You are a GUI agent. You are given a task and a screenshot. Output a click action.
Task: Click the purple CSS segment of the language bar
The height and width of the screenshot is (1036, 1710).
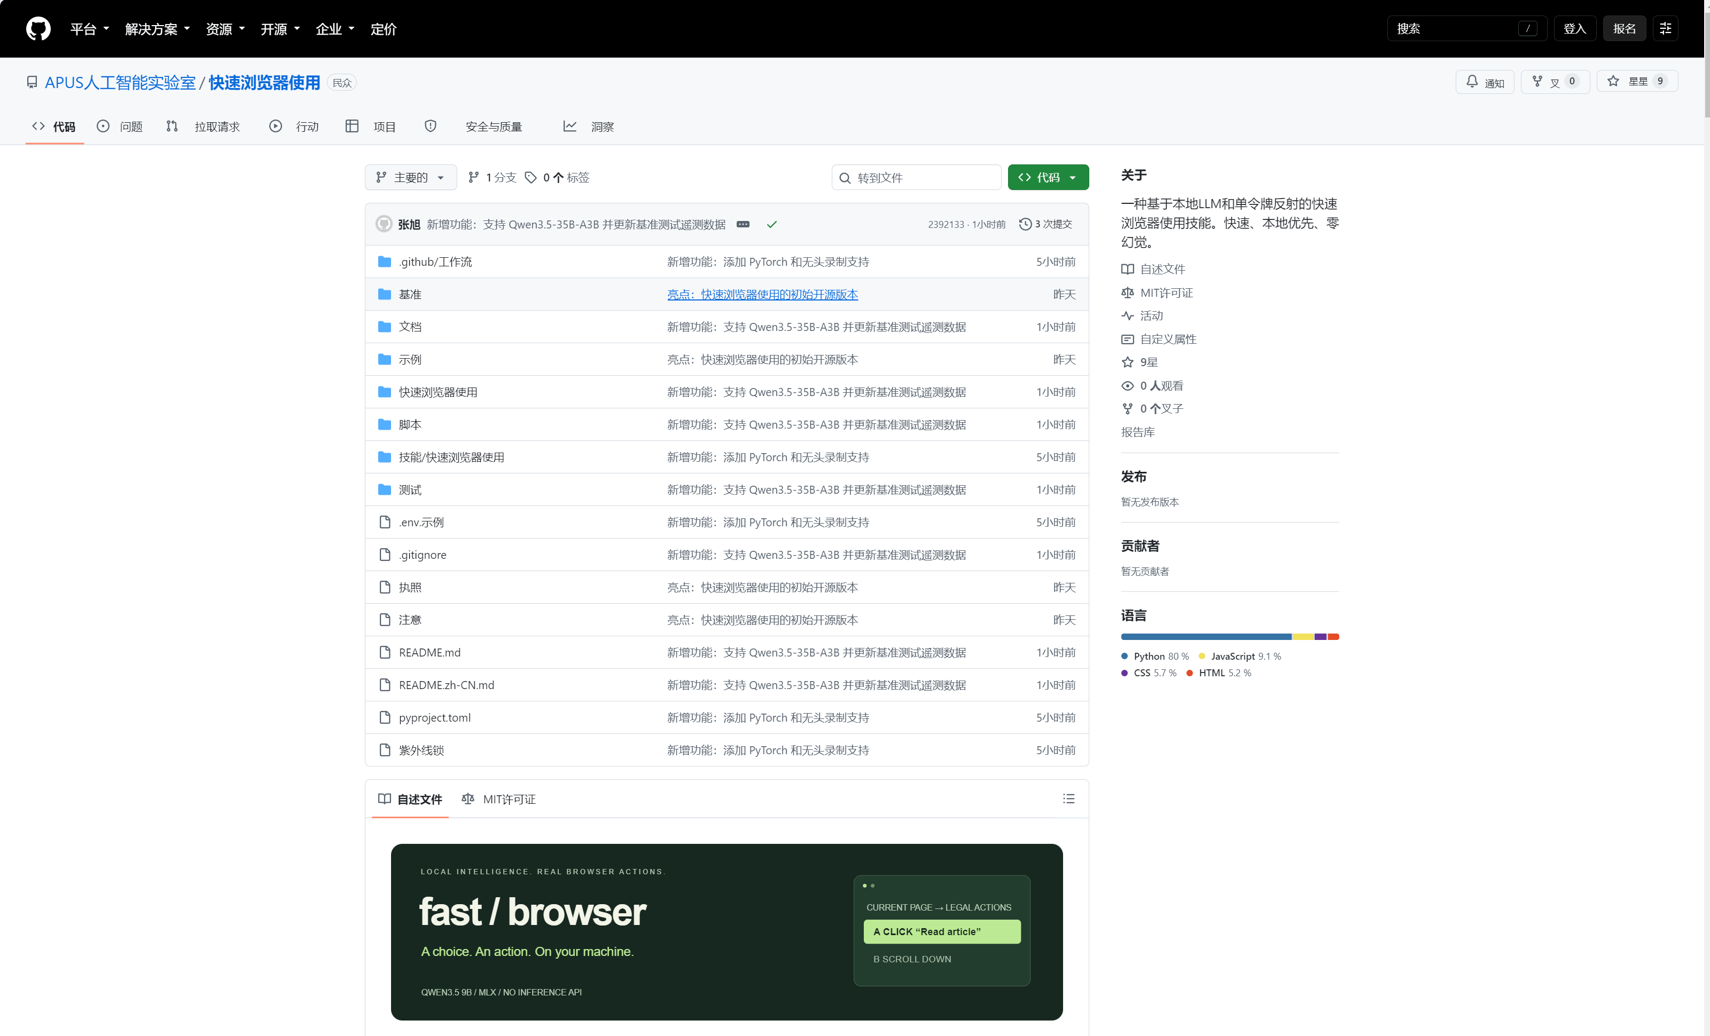pyautogui.click(x=1320, y=637)
